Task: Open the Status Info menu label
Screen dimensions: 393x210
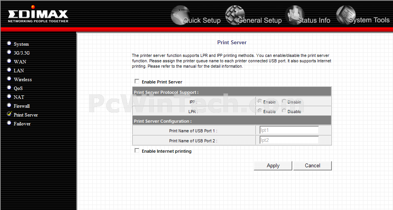Action: coord(314,20)
